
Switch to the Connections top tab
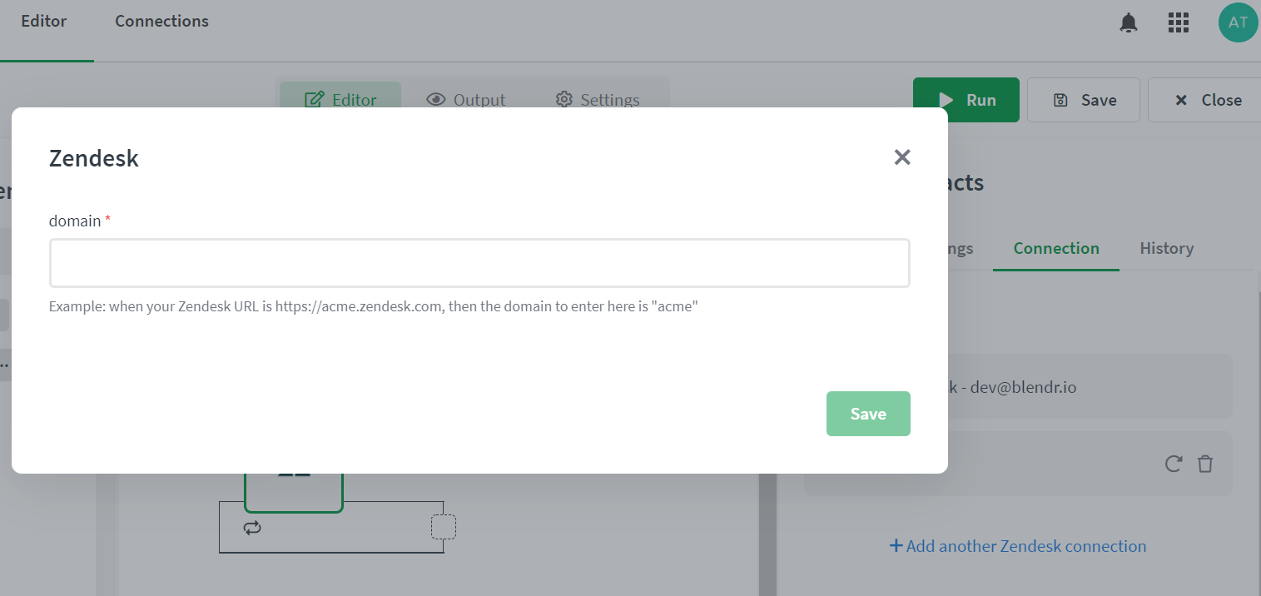point(161,22)
